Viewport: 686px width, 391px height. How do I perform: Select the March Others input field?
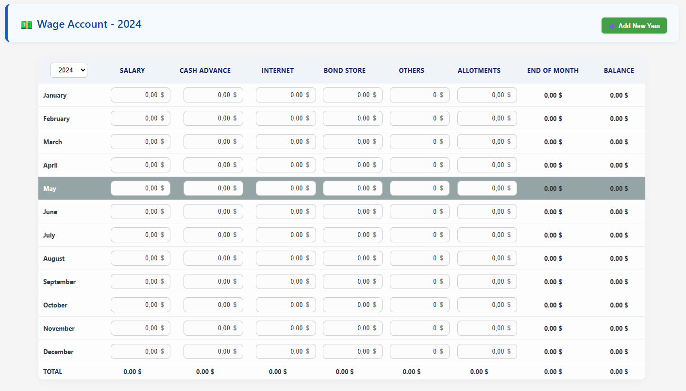pos(419,142)
